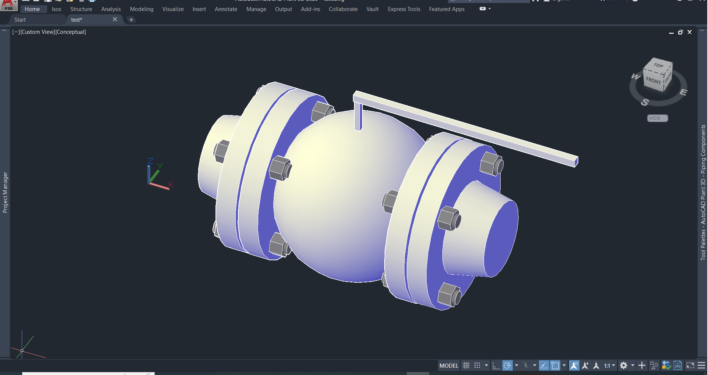The width and height of the screenshot is (708, 375).
Task: Open the Project Manager side panel
Action: pyautogui.click(x=5, y=192)
